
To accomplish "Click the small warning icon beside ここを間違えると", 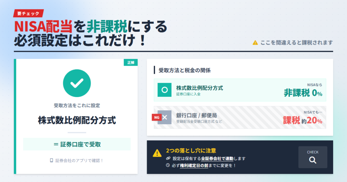I will (x=255, y=43).
